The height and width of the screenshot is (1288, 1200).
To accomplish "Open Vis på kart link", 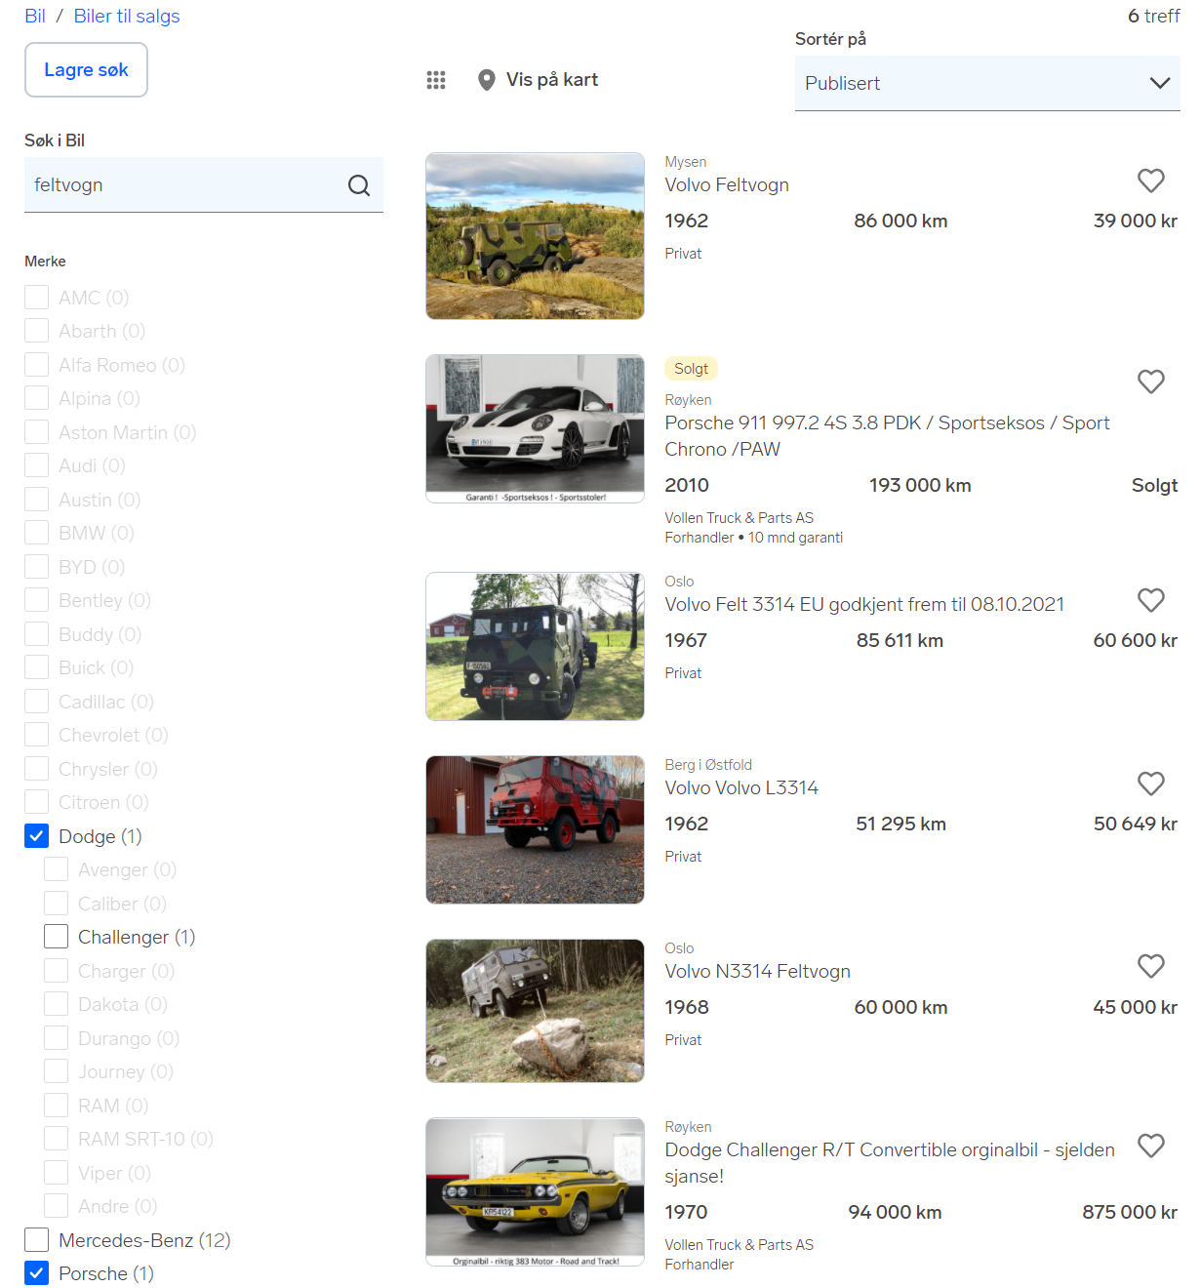I will tap(552, 80).
